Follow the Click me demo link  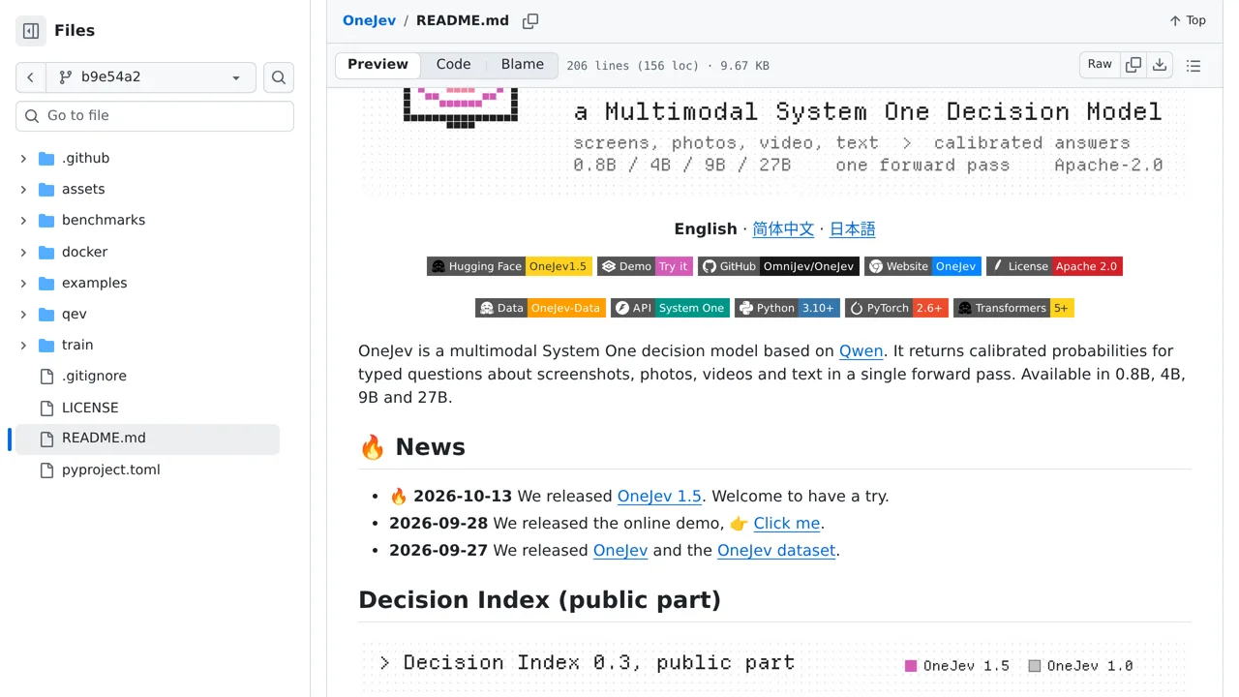(x=787, y=523)
